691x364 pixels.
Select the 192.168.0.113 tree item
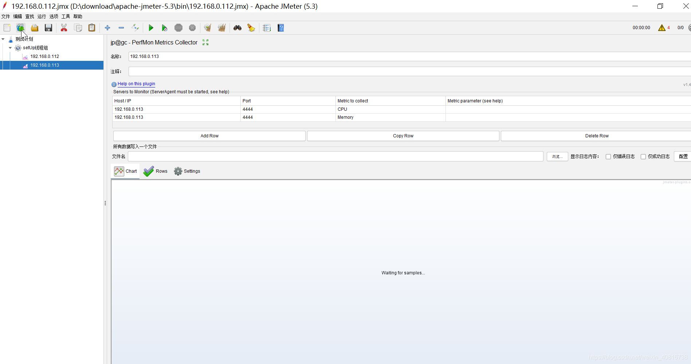(x=45, y=65)
